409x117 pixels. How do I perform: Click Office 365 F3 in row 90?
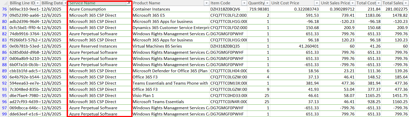tap(171, 77)
